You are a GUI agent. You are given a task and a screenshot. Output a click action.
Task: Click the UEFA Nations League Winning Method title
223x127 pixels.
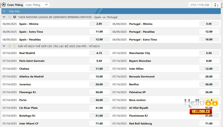[x=68, y=17]
